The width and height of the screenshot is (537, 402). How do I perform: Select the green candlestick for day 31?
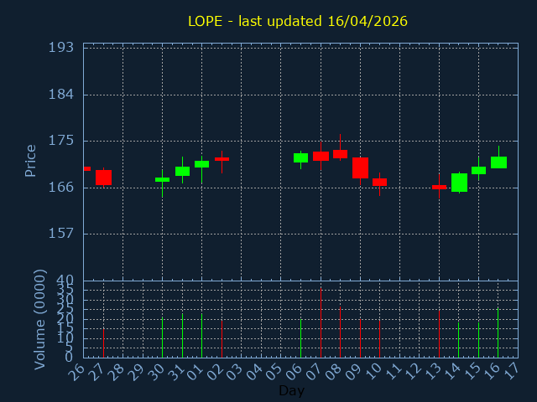[183, 171]
